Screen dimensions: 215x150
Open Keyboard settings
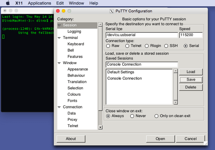(x=76, y=44)
